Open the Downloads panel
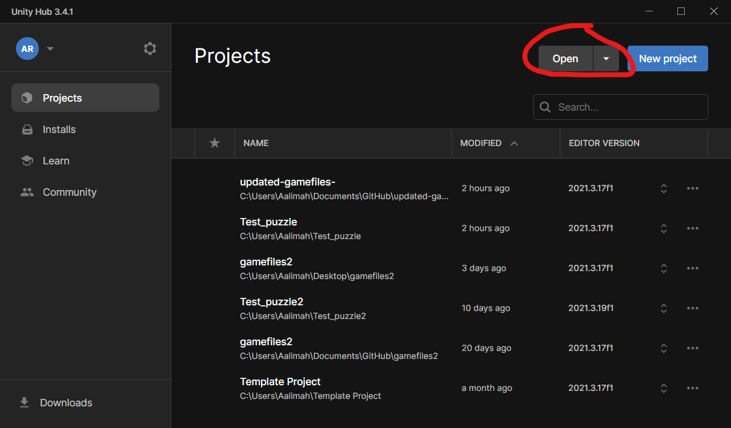This screenshot has width=731, height=428. tap(66, 402)
